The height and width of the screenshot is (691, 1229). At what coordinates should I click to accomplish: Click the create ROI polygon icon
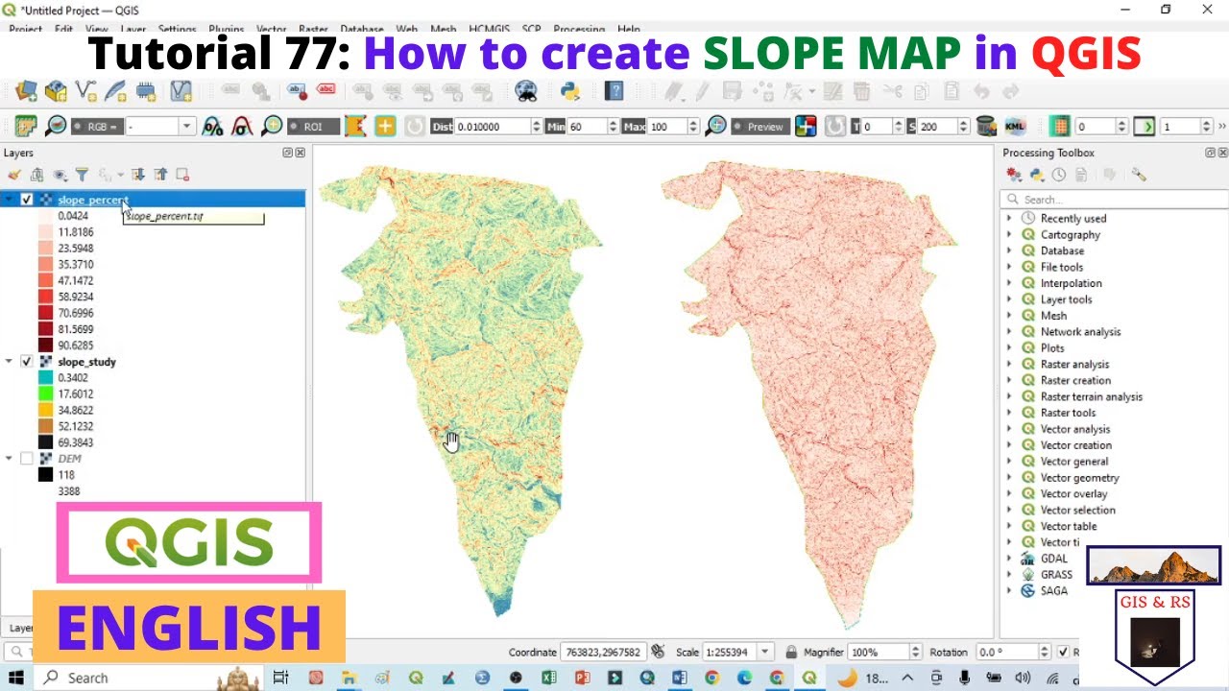tap(355, 126)
